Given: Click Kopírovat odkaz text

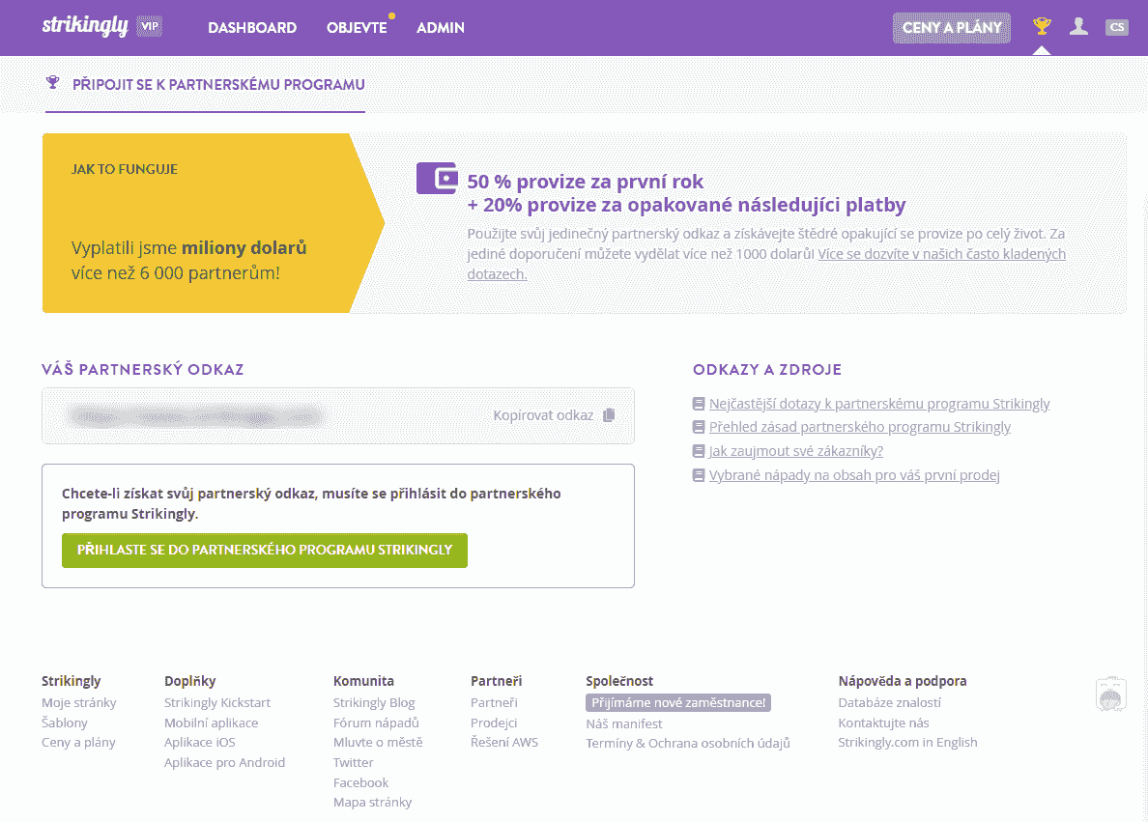Looking at the screenshot, I should (x=543, y=415).
